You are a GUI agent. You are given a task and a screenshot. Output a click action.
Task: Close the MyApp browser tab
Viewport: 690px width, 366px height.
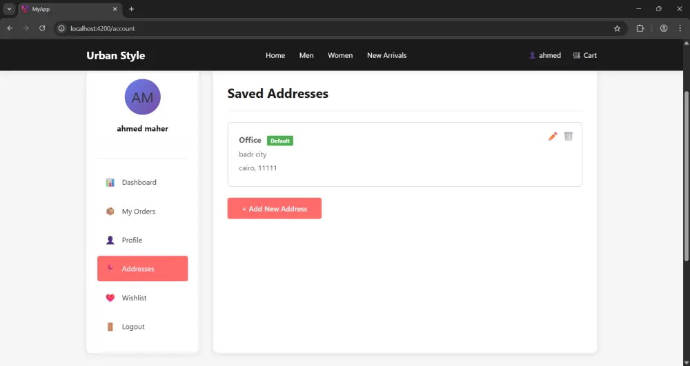click(x=115, y=9)
